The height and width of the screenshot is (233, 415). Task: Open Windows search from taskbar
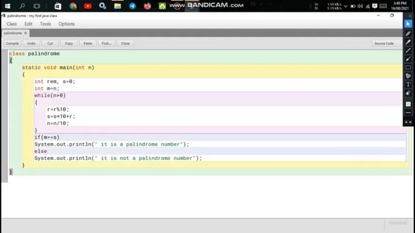pyautogui.click(x=22, y=6)
